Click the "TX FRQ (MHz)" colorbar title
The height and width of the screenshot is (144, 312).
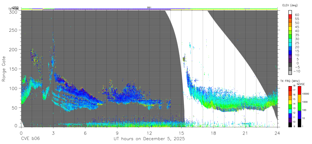tap(290, 81)
